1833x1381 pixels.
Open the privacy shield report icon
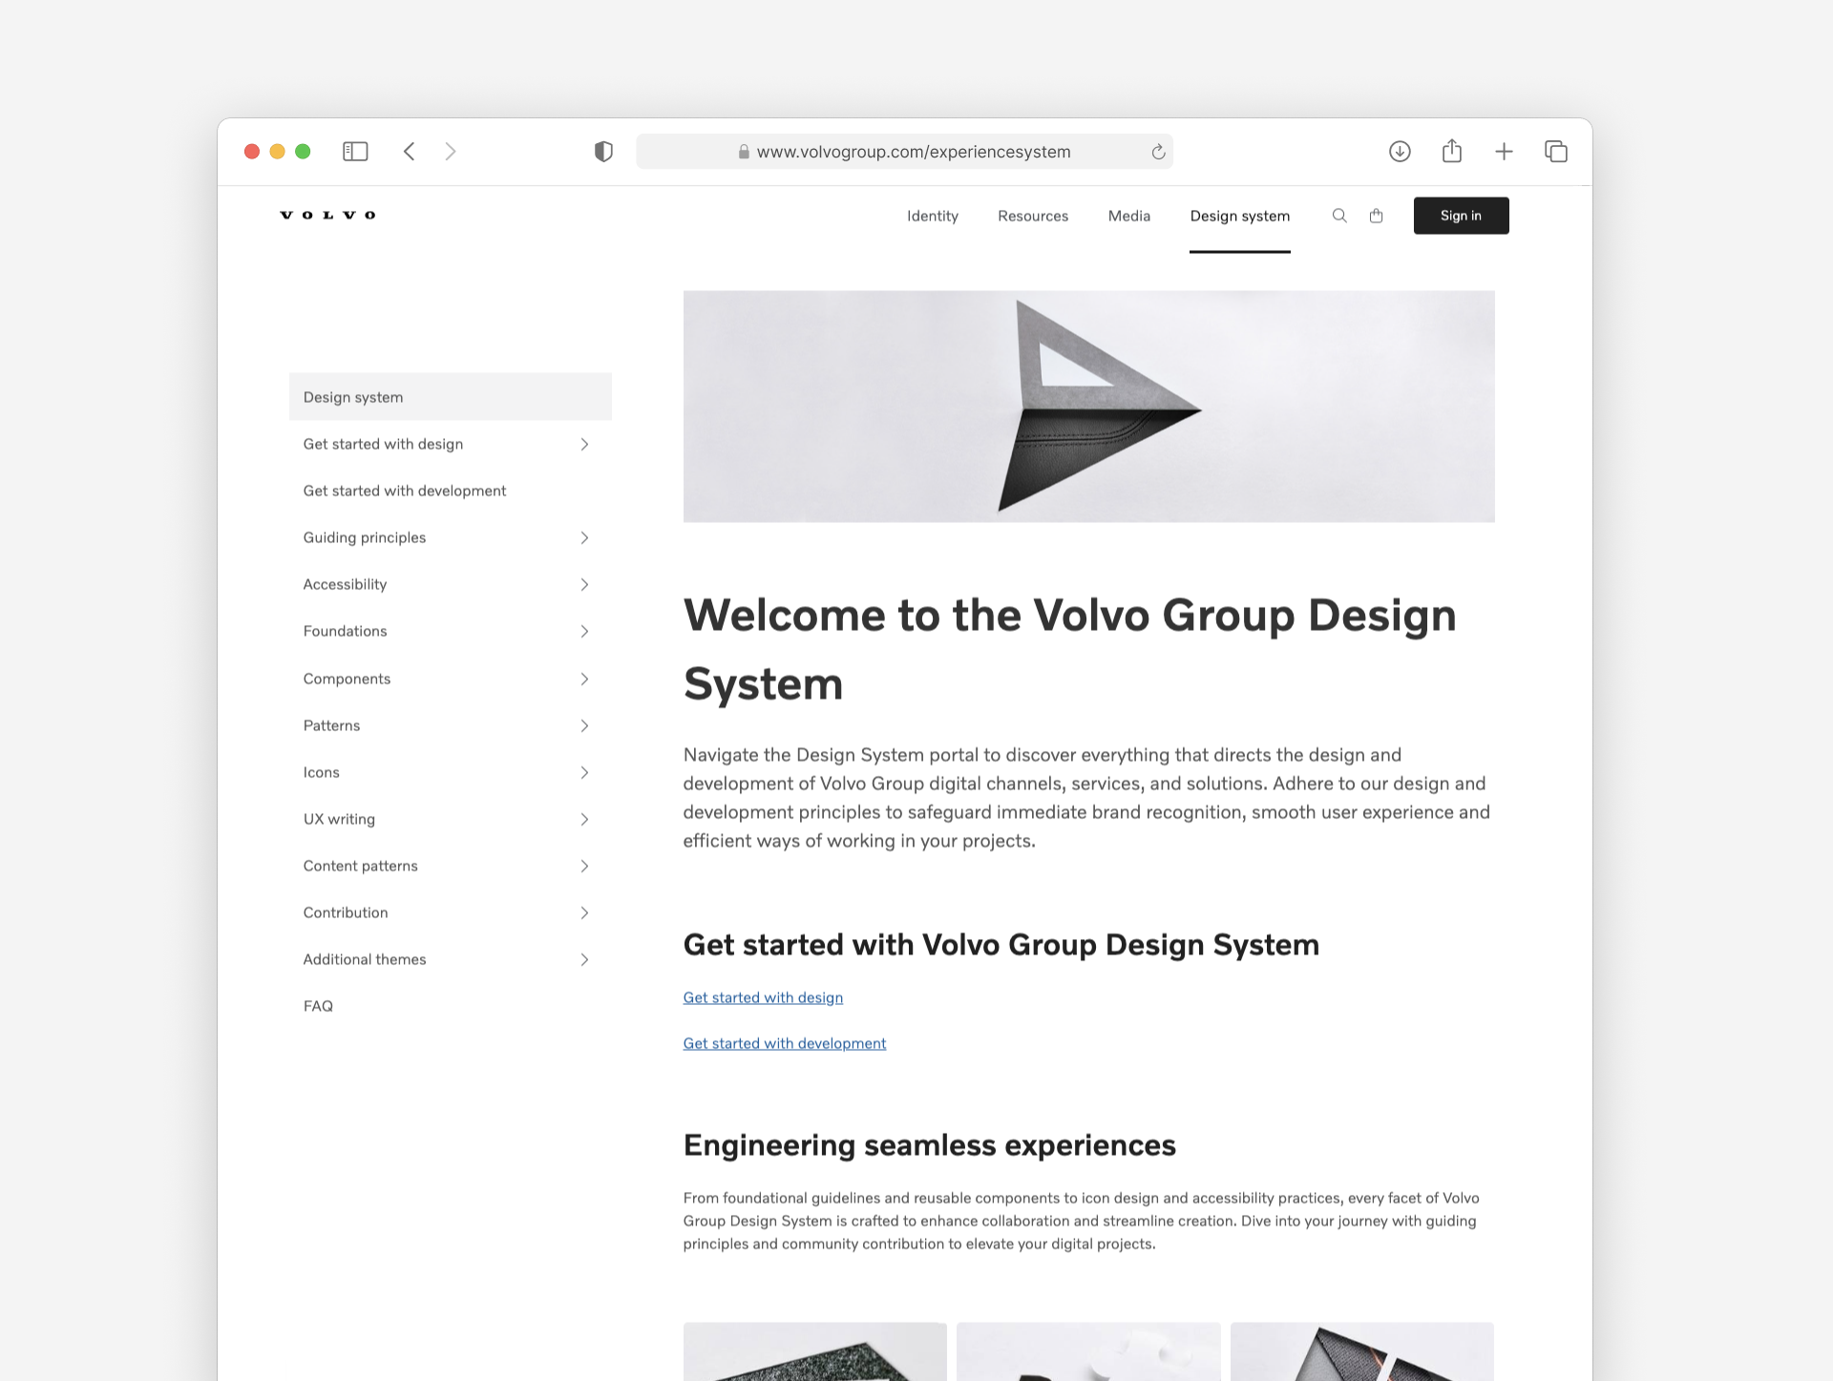pyautogui.click(x=603, y=151)
